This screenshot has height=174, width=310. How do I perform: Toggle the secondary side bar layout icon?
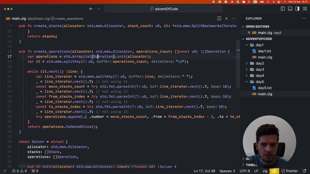[x=297, y=9]
